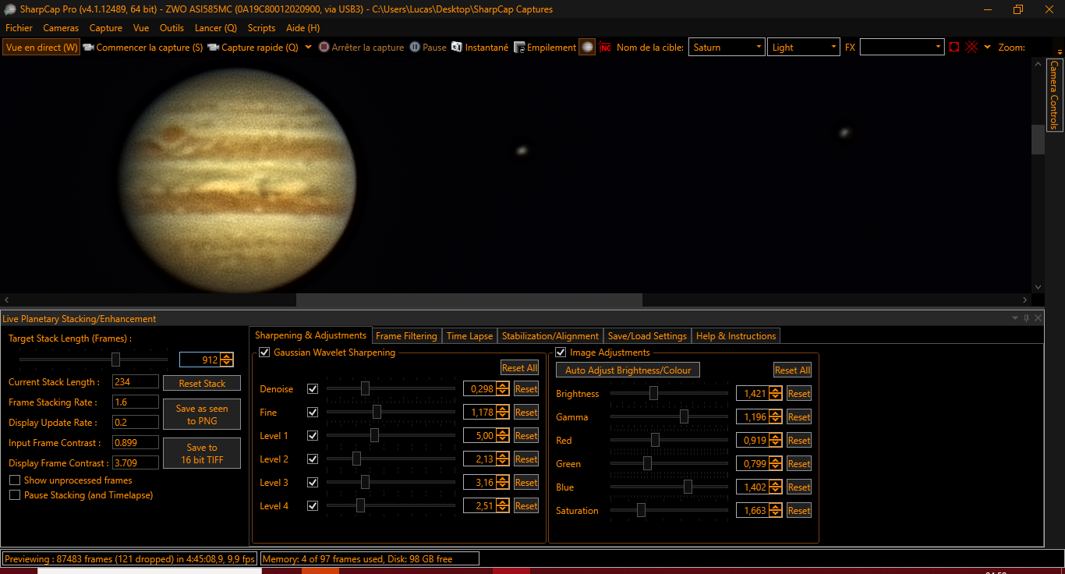Uncheck the Image Adjustments checkbox
This screenshot has width=1065, height=574.
coord(561,353)
